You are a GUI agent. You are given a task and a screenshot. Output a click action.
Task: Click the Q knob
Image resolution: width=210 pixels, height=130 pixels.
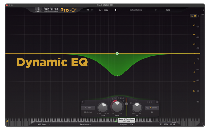click(137, 107)
